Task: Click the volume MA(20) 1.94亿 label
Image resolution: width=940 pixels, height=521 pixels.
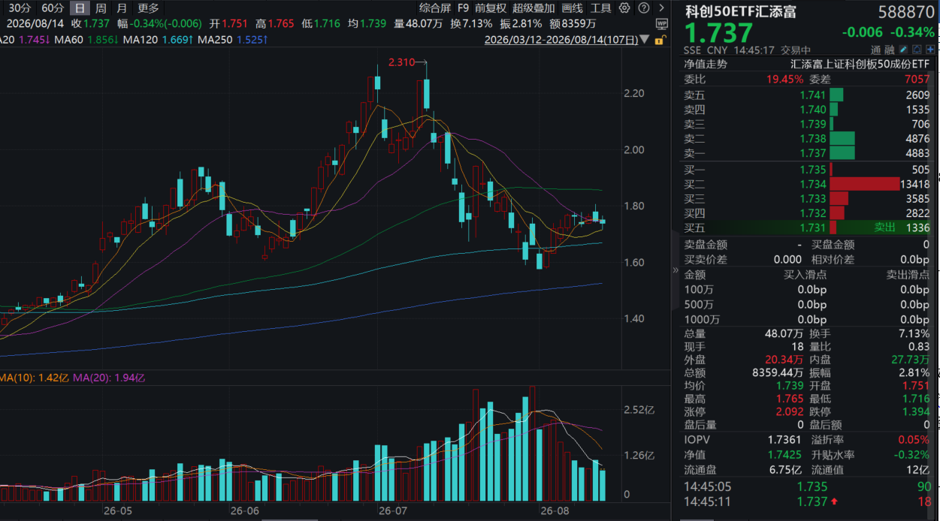Action: click(x=110, y=378)
